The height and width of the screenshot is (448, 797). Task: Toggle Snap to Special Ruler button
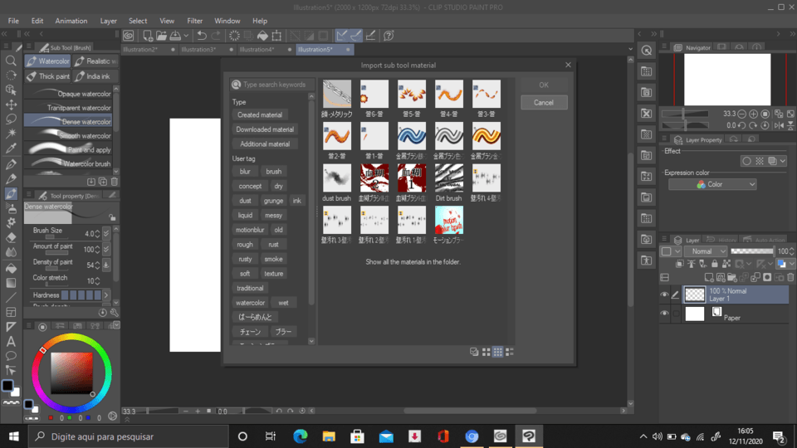point(356,36)
